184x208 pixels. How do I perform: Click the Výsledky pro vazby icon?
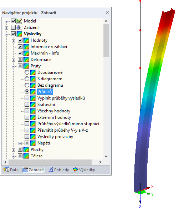(33, 137)
